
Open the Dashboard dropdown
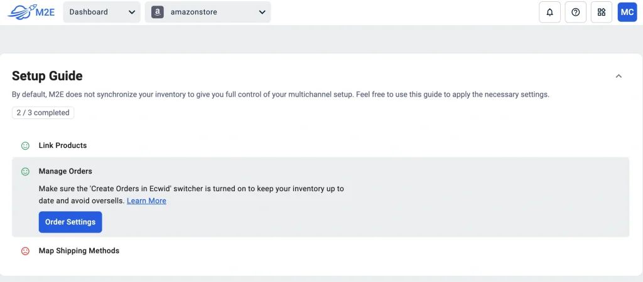pos(101,12)
